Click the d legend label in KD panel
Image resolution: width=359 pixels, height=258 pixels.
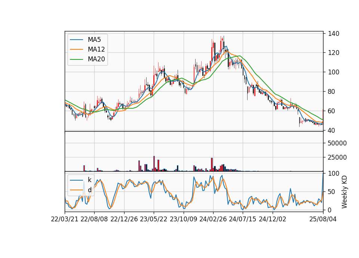pos(89,190)
